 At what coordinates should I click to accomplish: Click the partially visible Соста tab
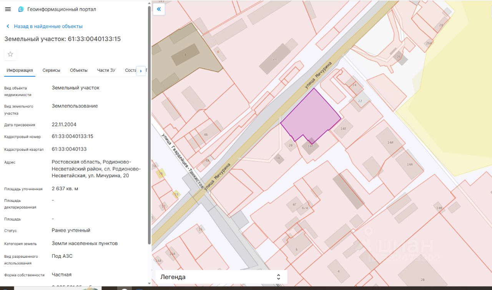pyautogui.click(x=131, y=70)
